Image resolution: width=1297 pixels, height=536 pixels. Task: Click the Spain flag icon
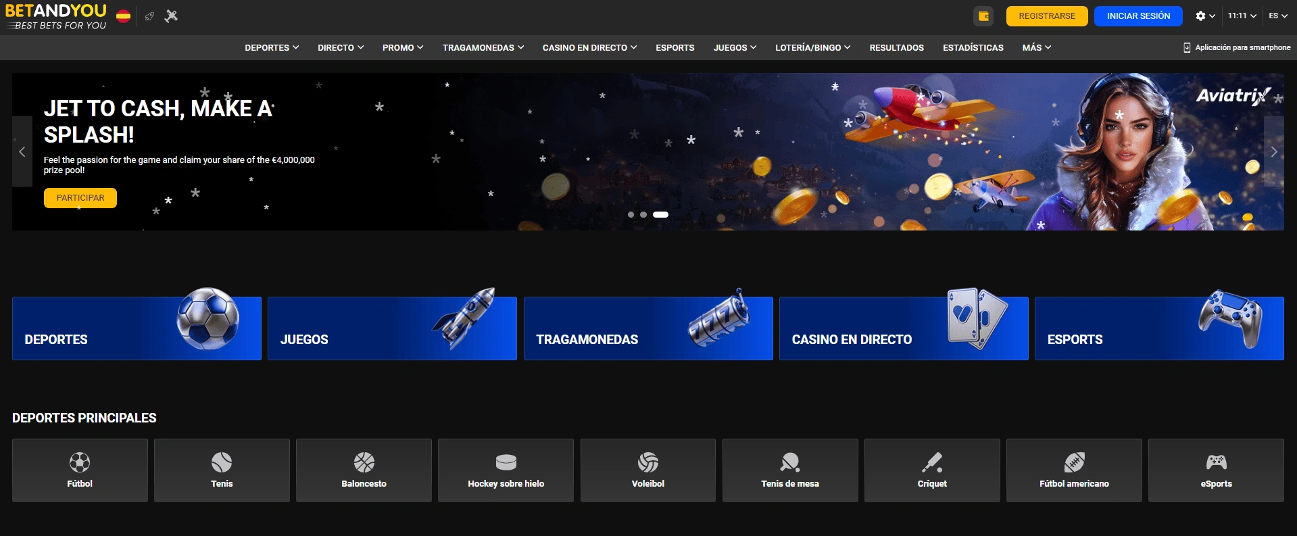[123, 16]
